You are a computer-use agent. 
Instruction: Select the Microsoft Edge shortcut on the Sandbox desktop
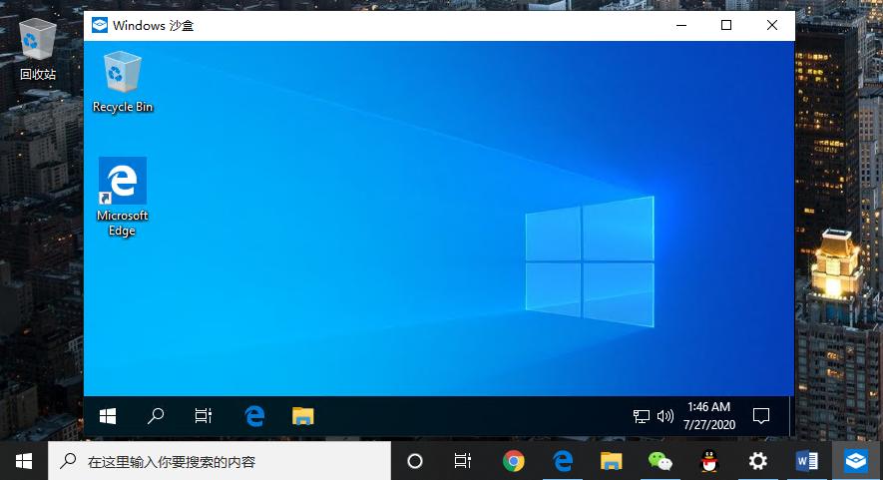(122, 198)
